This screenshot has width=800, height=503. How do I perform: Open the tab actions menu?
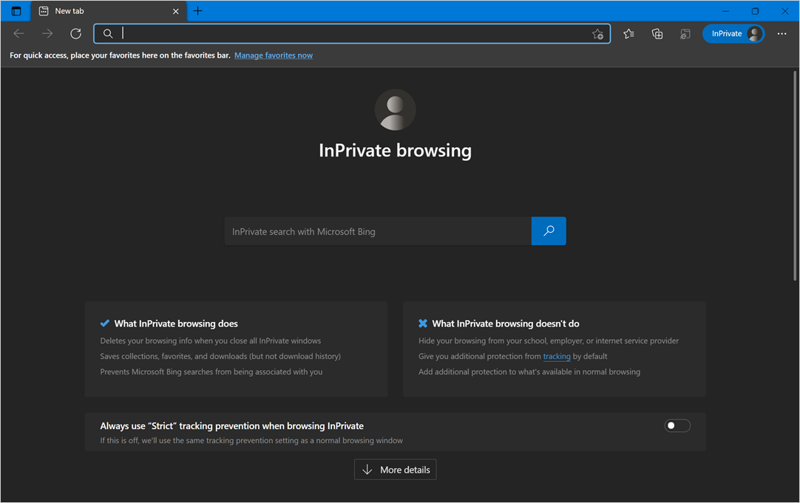tap(15, 10)
